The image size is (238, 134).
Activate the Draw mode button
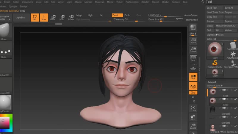pyautogui.click(x=44, y=18)
